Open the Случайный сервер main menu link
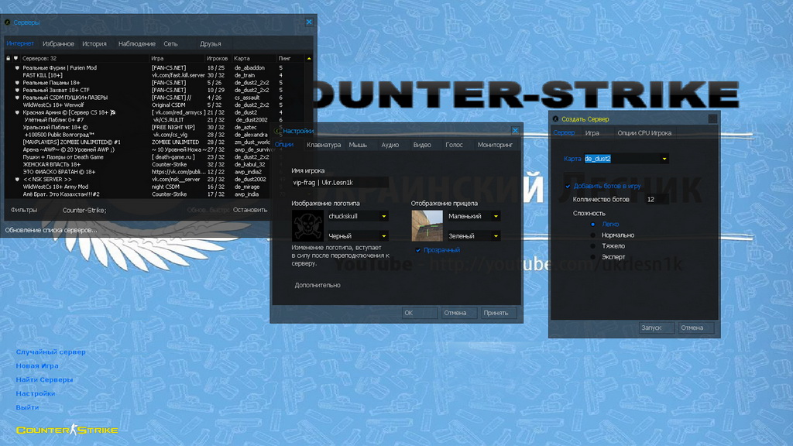The height and width of the screenshot is (446, 793). [x=50, y=352]
